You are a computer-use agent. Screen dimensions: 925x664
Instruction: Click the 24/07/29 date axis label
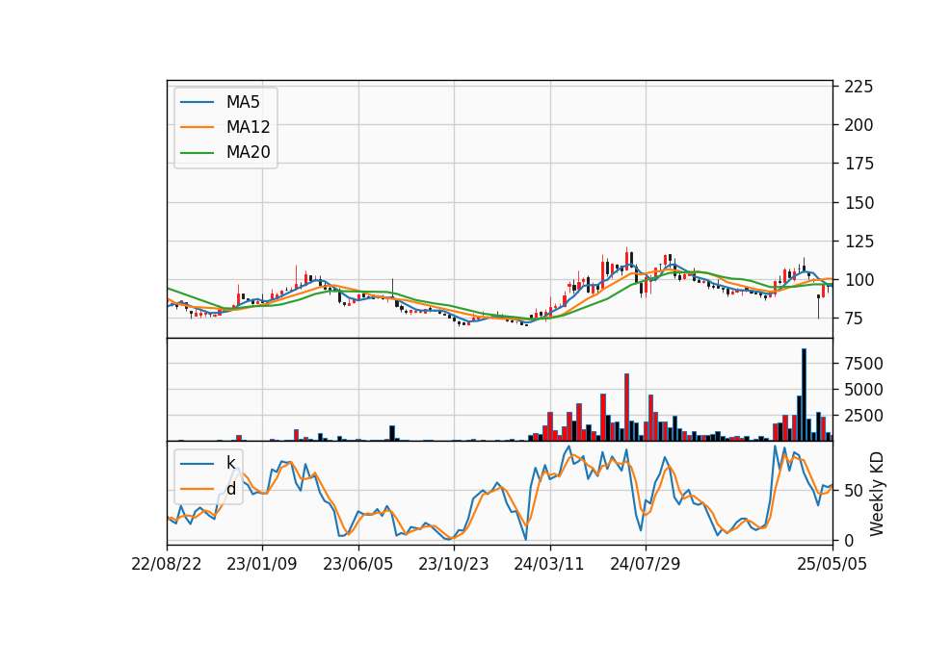click(645, 564)
